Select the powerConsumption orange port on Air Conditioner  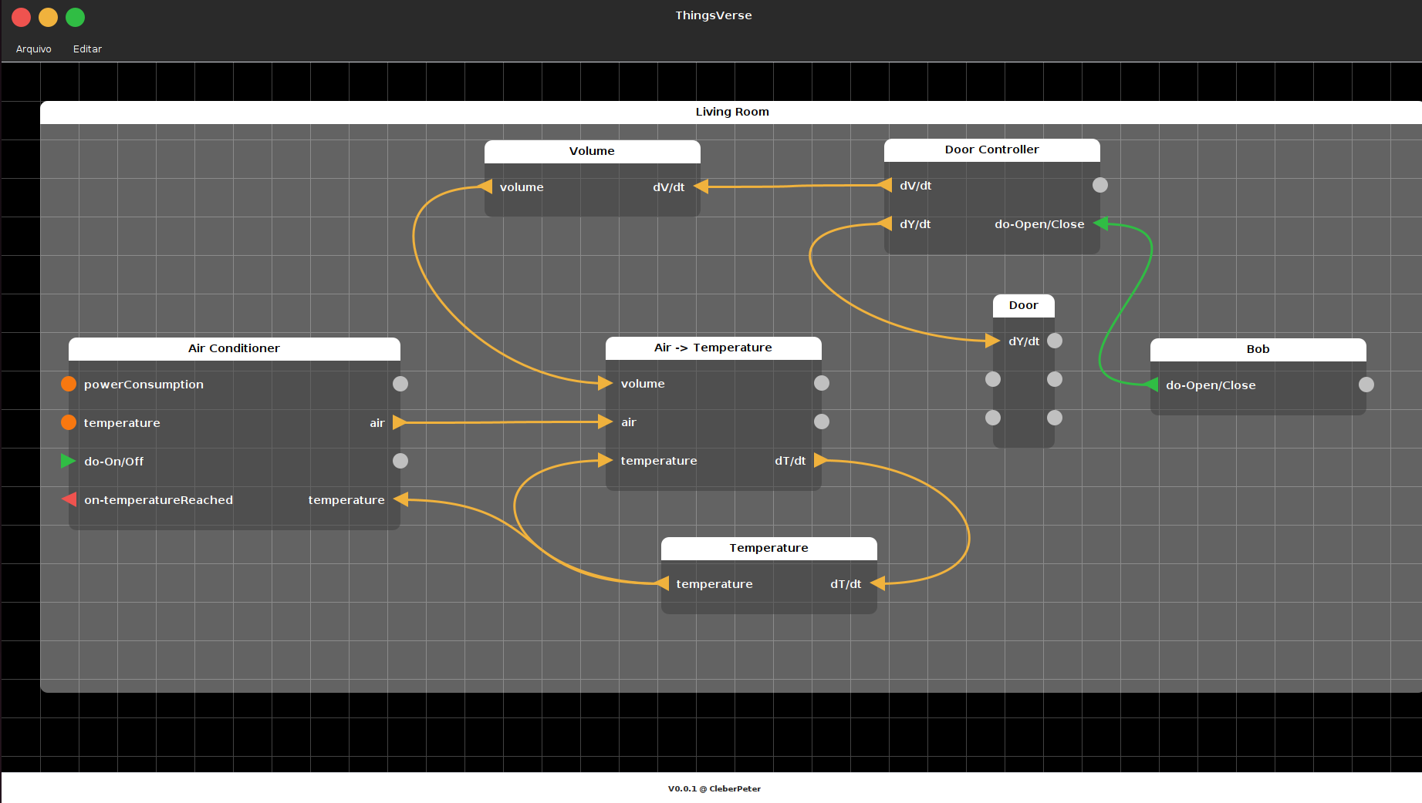click(69, 384)
